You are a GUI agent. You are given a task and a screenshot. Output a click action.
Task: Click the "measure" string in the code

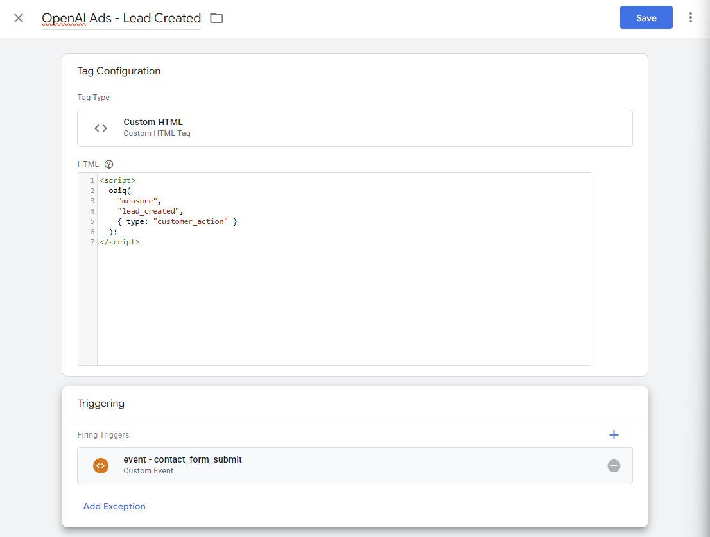pyautogui.click(x=137, y=201)
